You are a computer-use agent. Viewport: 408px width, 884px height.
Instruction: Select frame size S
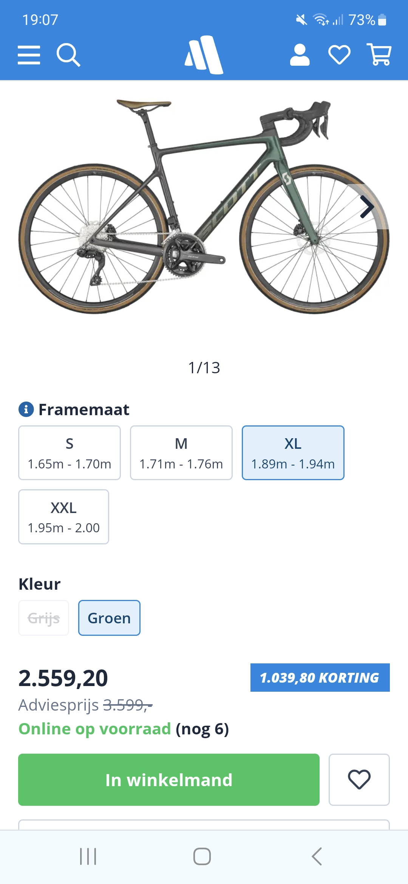tap(70, 453)
